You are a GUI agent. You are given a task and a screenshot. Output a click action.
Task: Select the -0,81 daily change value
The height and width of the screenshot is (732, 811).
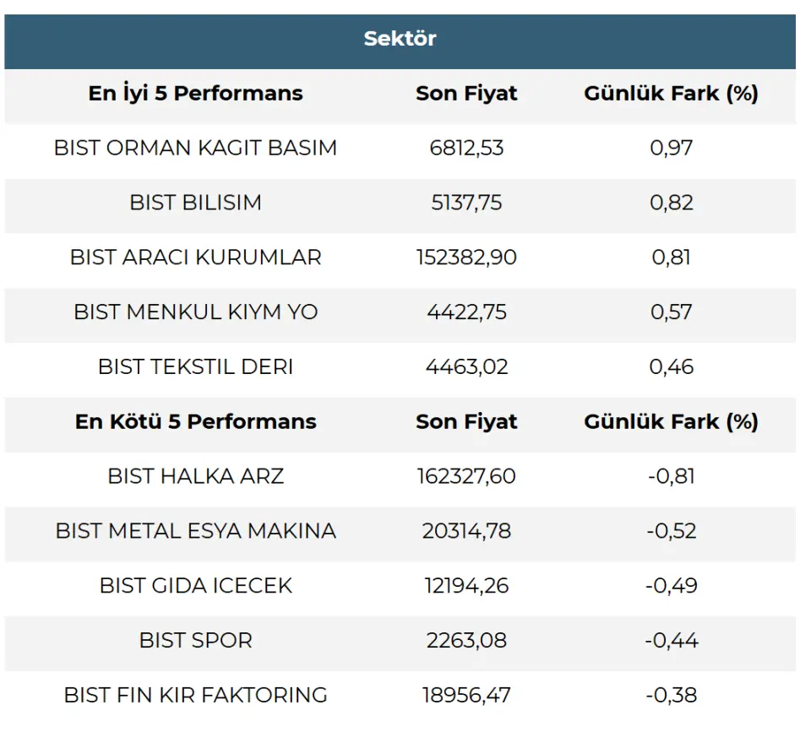(671, 476)
